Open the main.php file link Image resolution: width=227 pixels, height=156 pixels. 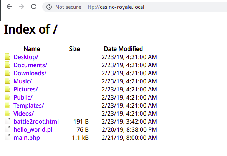27,138
